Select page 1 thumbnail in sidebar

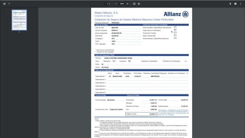click(x=19, y=20)
